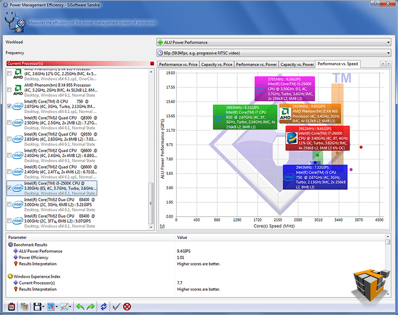
Task: Tick the AMD Phenom II X4 955 checkbox
Action: [9, 90]
